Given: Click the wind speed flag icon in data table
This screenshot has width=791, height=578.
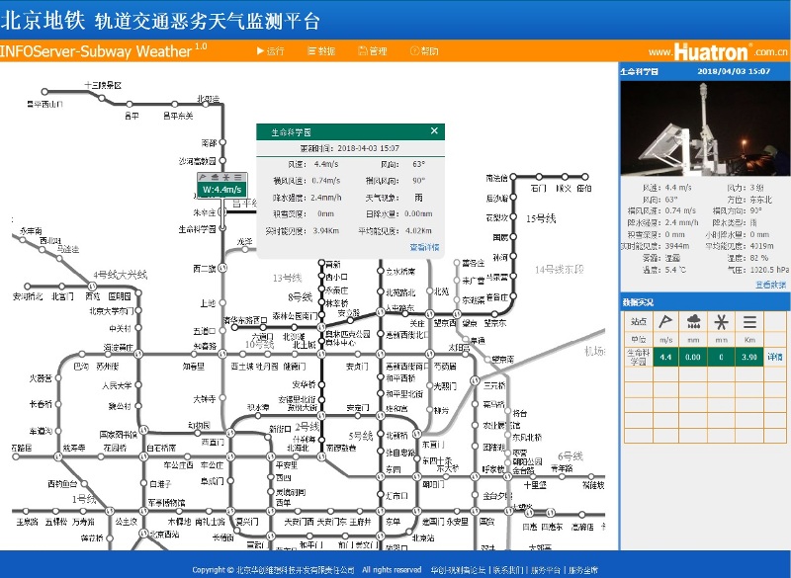Looking at the screenshot, I should click(665, 321).
